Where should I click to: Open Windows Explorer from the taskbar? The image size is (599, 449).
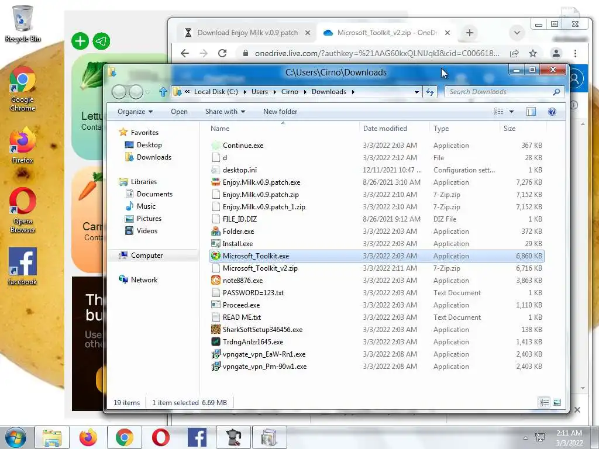(52, 437)
